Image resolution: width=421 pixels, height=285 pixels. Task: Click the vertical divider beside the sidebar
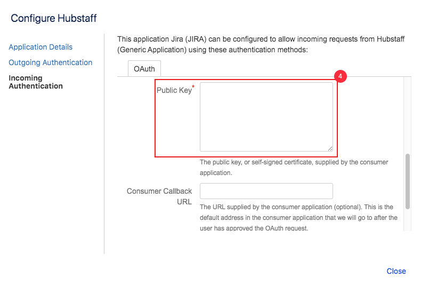(x=104, y=144)
